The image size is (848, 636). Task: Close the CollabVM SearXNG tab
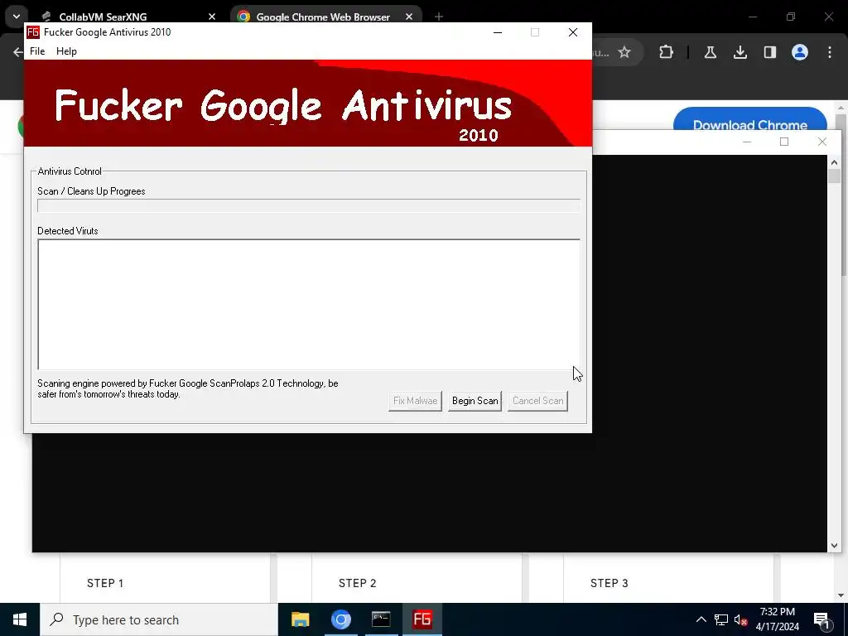[x=212, y=17]
